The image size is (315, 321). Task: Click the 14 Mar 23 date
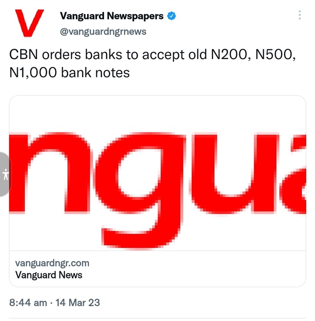(x=77, y=303)
